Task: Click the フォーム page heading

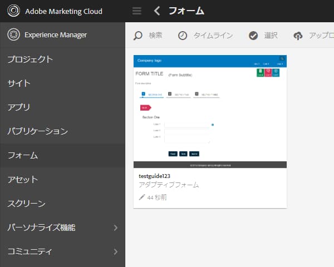Action: click(x=186, y=11)
